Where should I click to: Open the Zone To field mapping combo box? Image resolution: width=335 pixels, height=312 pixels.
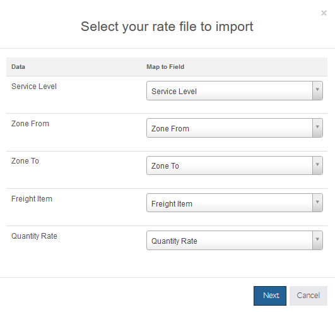tap(234, 165)
